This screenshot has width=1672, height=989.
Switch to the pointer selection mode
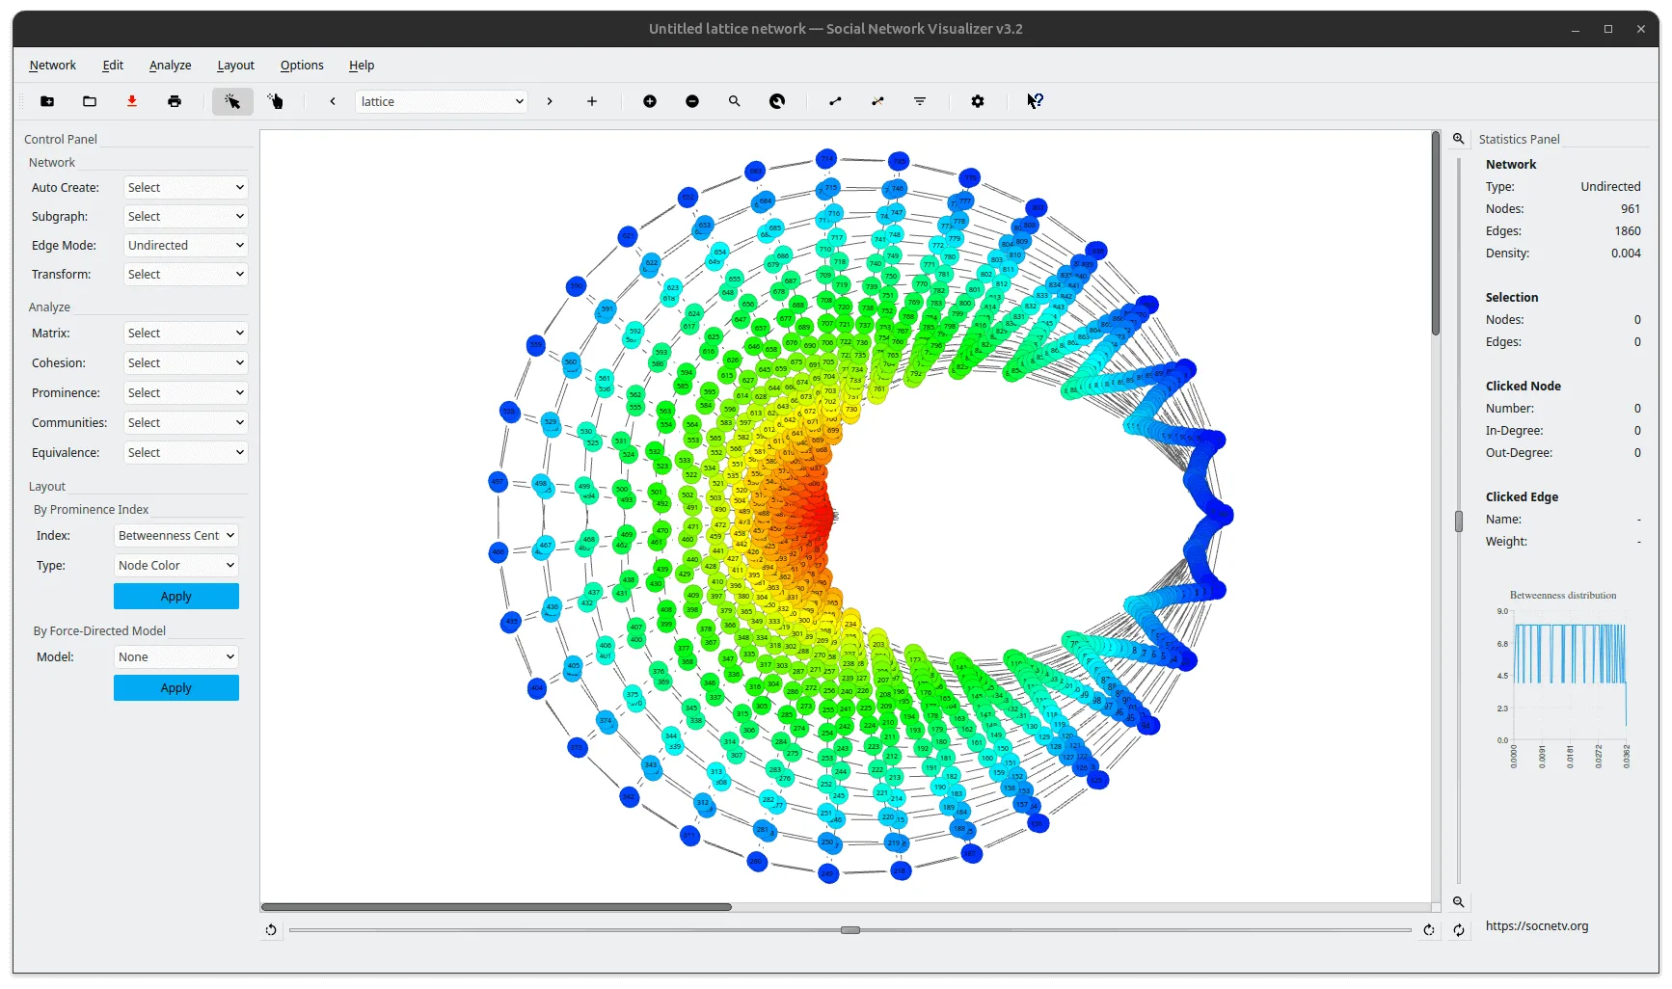232,101
